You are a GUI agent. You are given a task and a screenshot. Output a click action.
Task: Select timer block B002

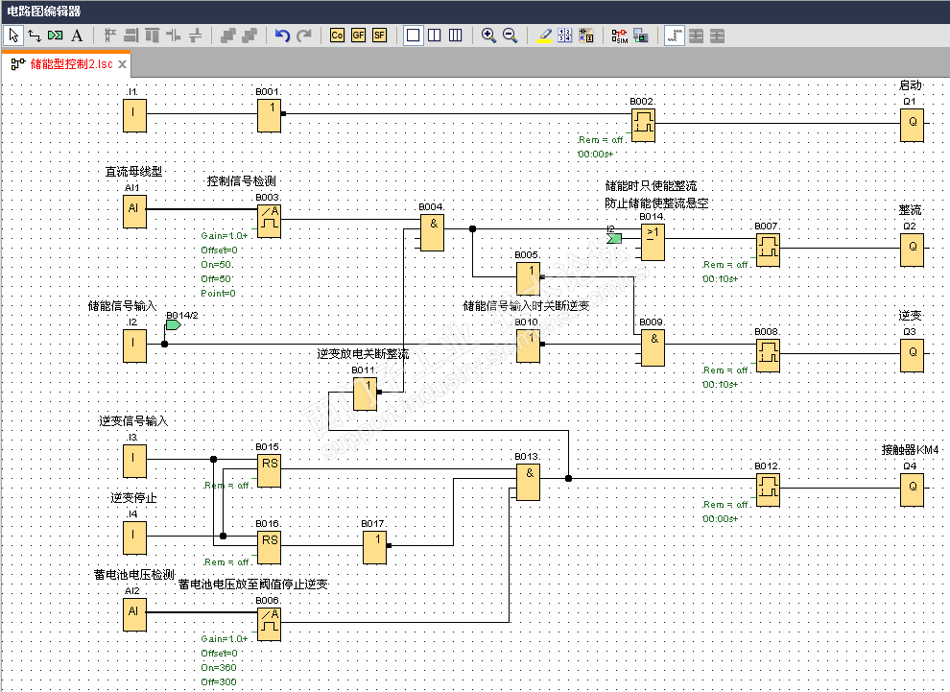pyautogui.click(x=644, y=126)
